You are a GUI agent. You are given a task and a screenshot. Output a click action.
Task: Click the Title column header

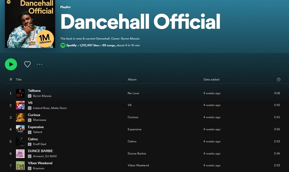18,79
